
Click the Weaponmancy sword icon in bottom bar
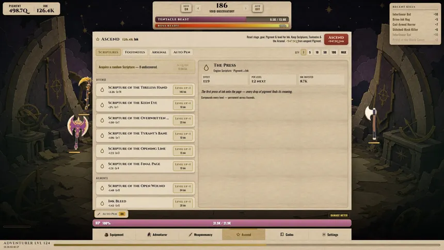pos(191,235)
